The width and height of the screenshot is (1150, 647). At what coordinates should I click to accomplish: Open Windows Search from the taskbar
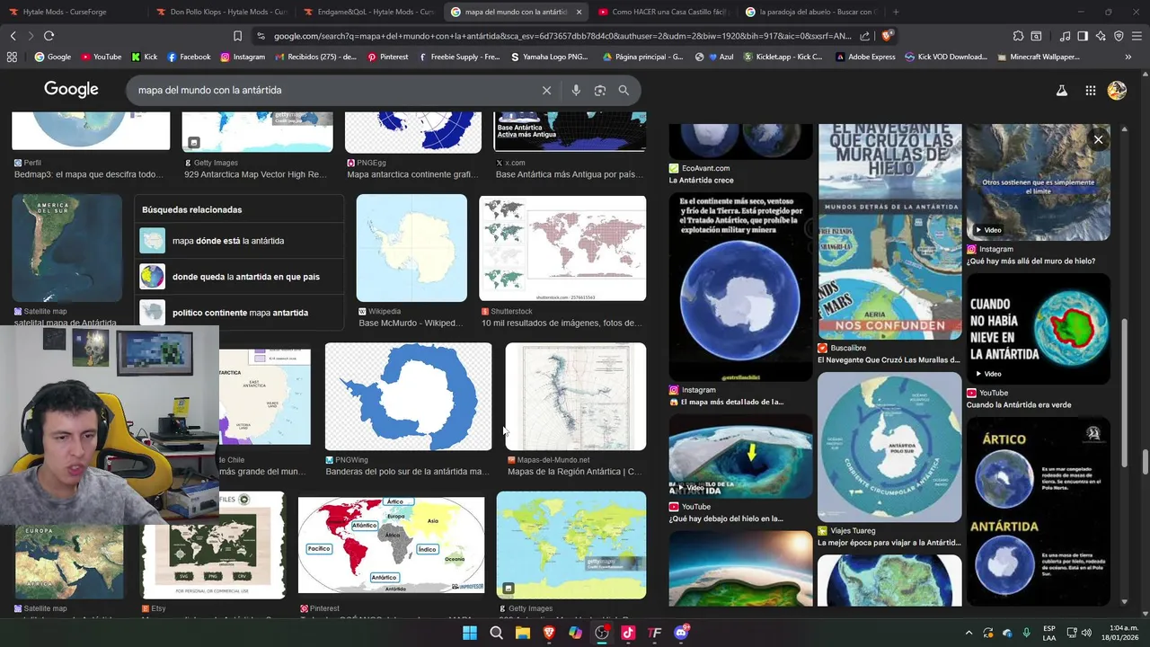[x=496, y=633]
